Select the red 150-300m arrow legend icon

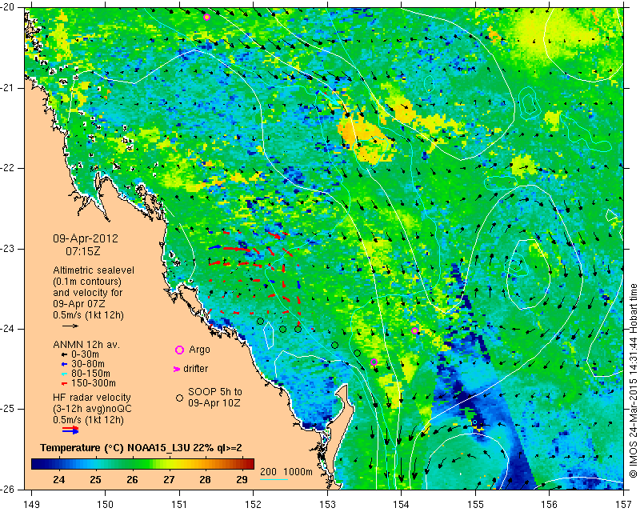tap(64, 384)
